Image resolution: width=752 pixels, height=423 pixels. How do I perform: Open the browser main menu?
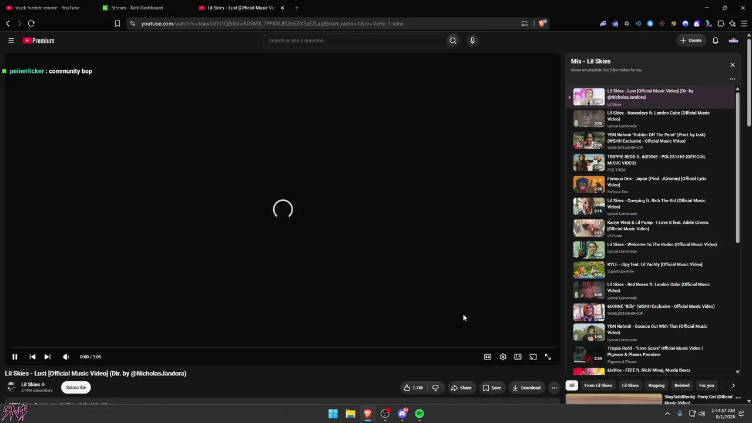[744, 23]
